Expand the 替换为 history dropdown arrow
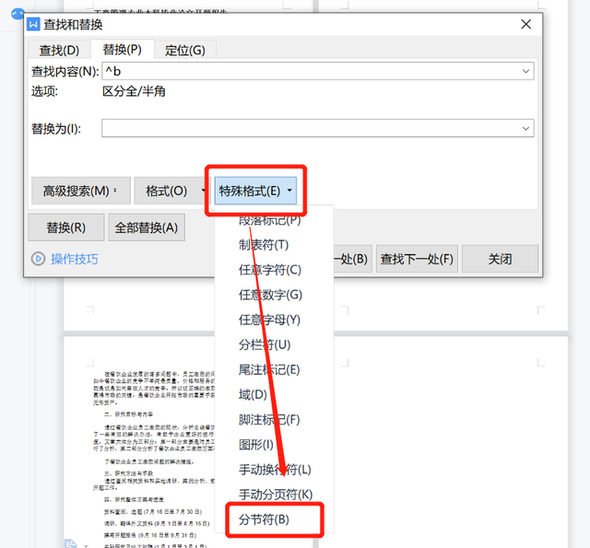 point(525,128)
